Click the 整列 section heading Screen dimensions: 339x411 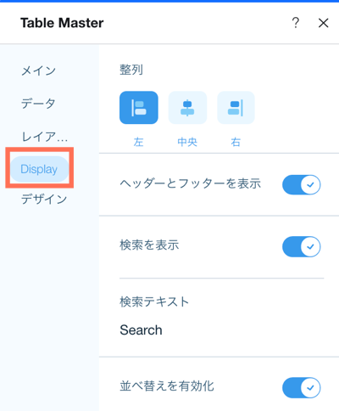click(x=131, y=70)
